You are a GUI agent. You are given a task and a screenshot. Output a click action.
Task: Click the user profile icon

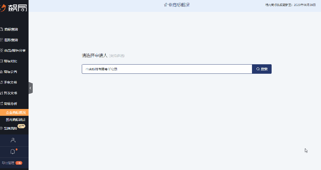coord(13,140)
